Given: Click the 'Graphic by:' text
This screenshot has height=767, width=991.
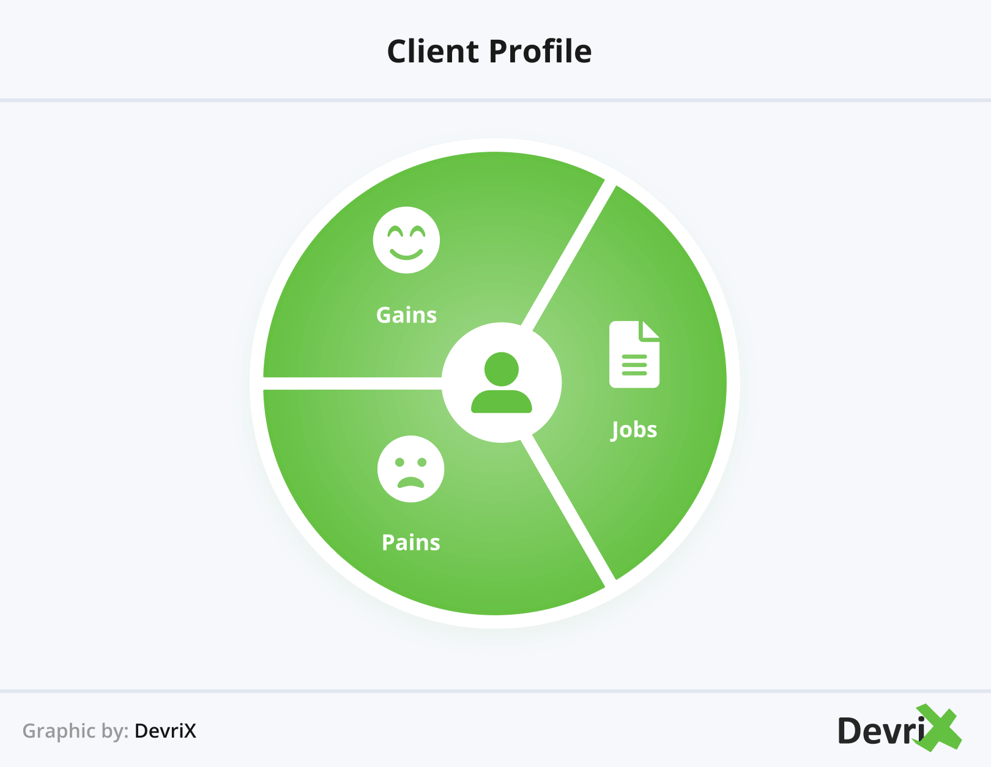Looking at the screenshot, I should pos(75,731).
